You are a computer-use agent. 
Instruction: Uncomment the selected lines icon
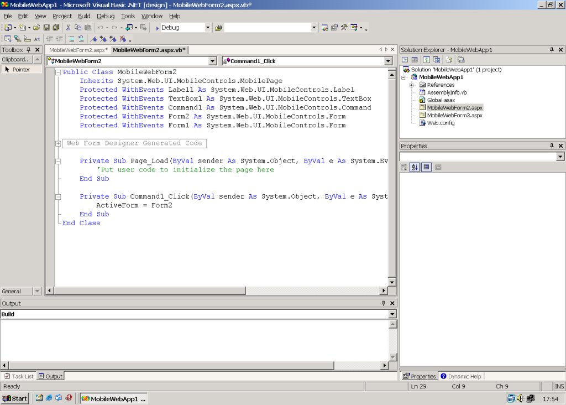pos(81,39)
